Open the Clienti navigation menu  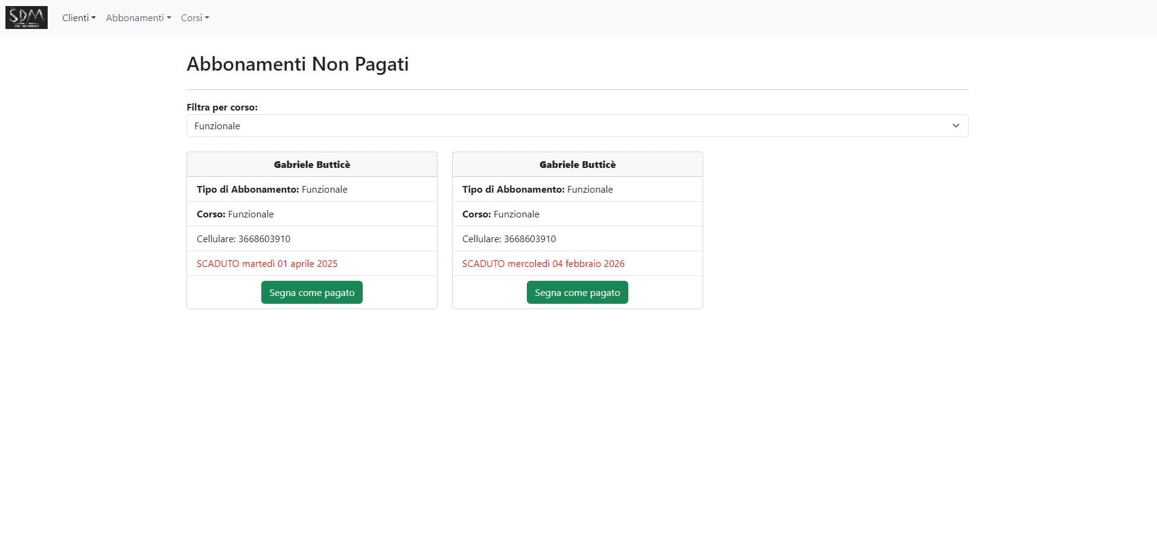click(x=78, y=18)
